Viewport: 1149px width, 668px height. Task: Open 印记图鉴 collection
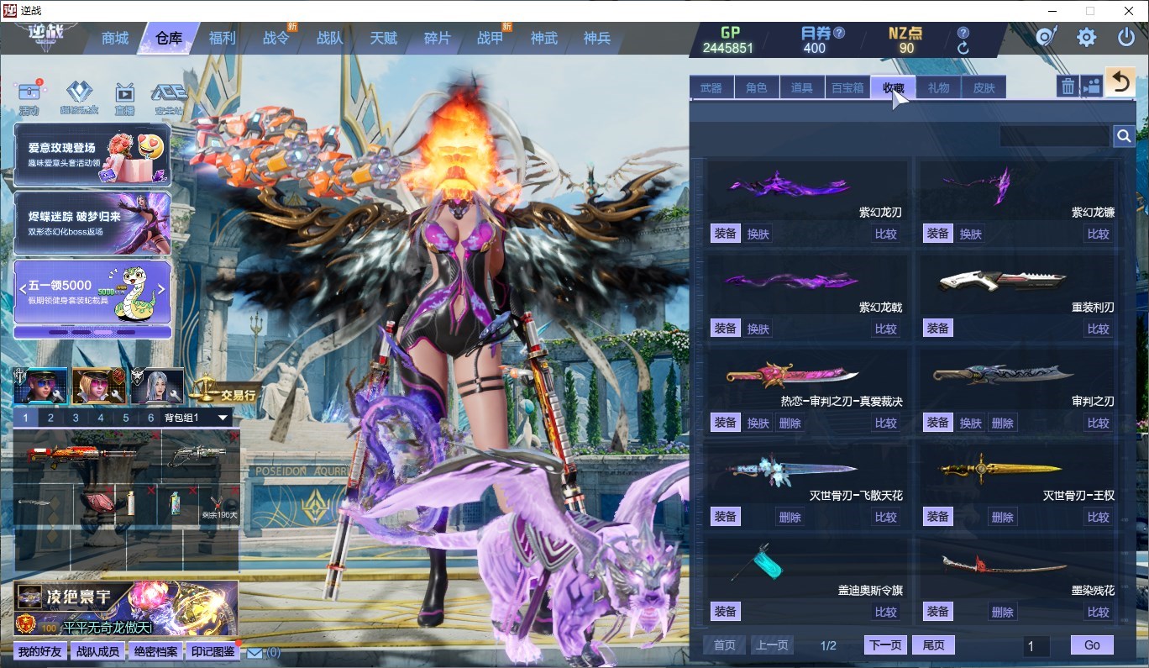tap(212, 652)
